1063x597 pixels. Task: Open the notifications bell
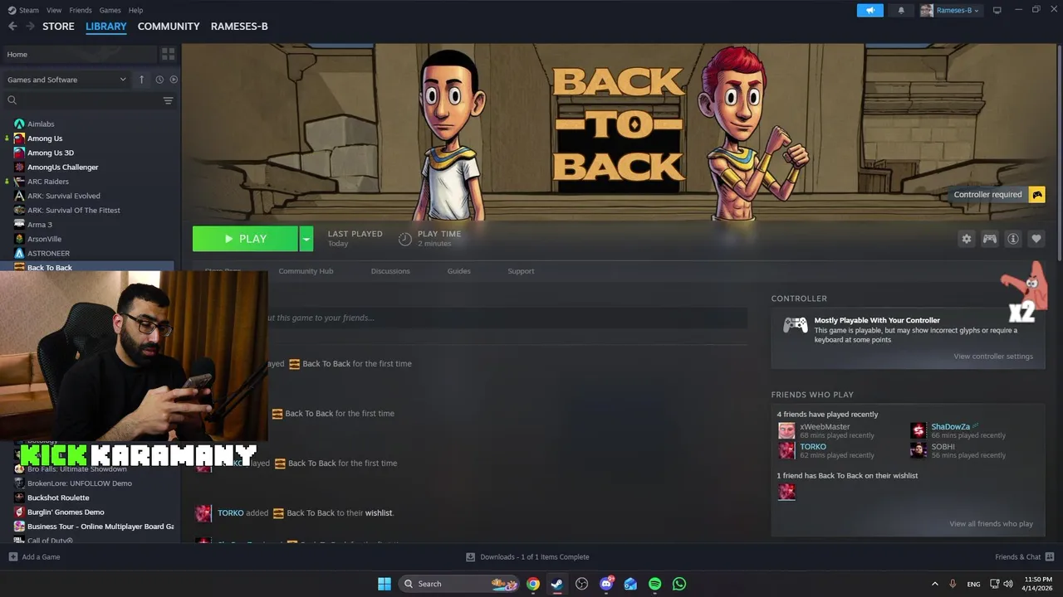coord(901,10)
